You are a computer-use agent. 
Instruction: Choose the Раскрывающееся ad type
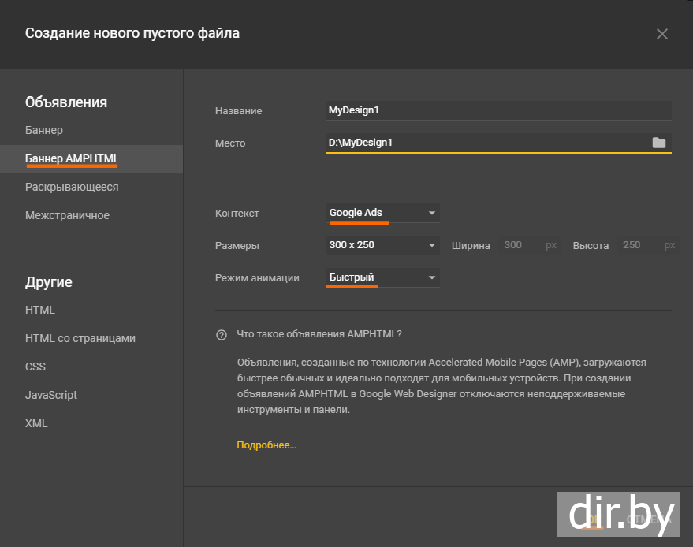pos(72,187)
